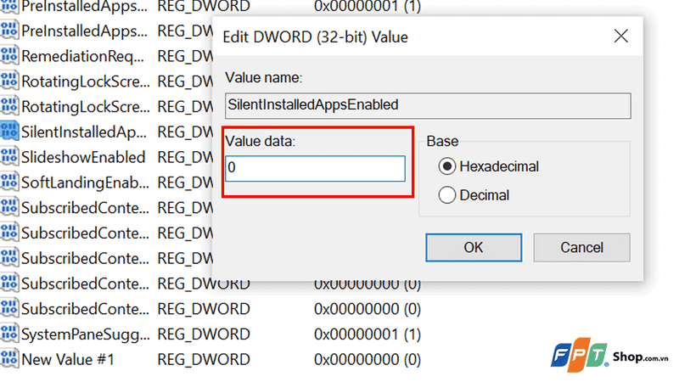Click the SystemPaneSugg... DWORD icon
This screenshot has width=679, height=382.
tap(9, 334)
